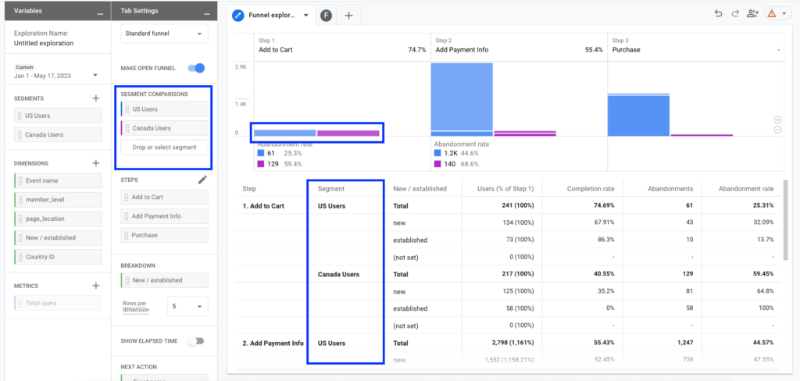
Task: Change Rows per dimension dropdown value
Action: [187, 308]
